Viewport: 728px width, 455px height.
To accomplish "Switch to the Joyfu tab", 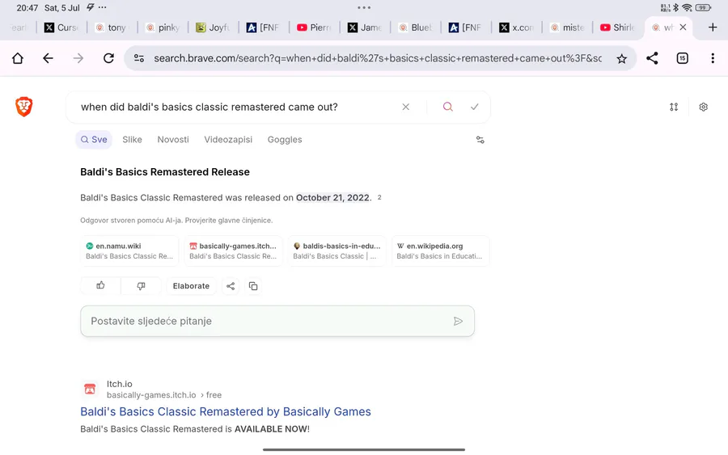I will tap(213, 27).
